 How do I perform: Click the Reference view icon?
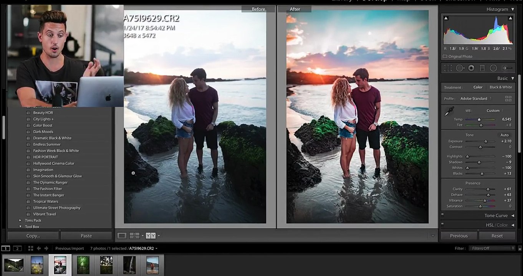[134, 236]
